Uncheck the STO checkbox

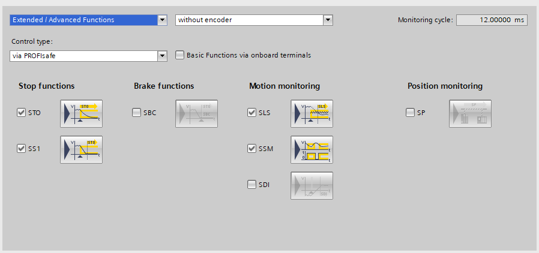(22, 113)
